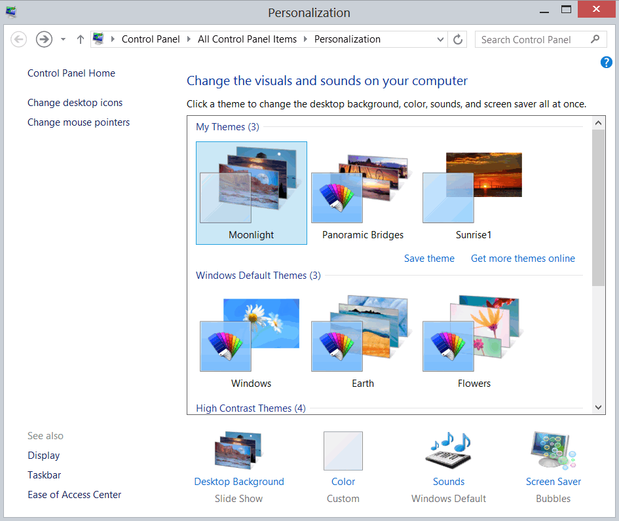Refresh the Personalization page
Screen dimensions: 619x521
458,39
